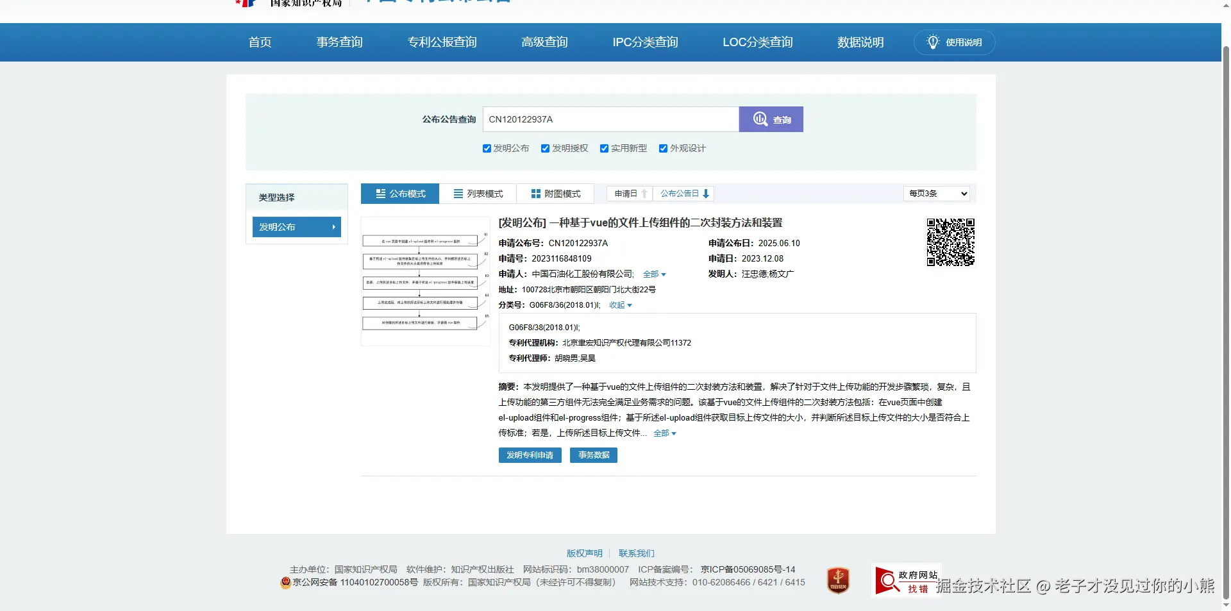This screenshot has height=611, width=1231.
Task: Open the 高级查询 menu item
Action: pos(544,42)
